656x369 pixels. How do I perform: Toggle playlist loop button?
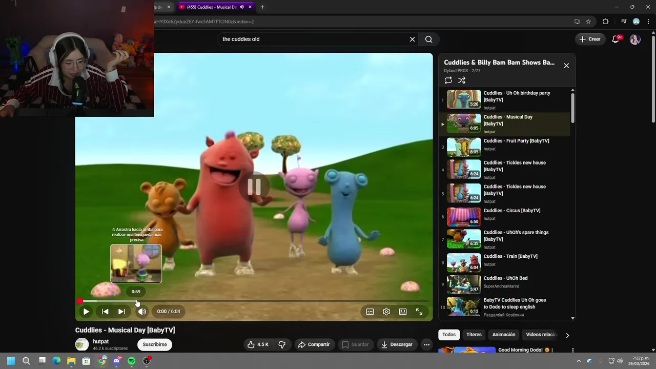point(448,80)
